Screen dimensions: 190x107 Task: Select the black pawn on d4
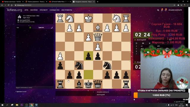88,56
